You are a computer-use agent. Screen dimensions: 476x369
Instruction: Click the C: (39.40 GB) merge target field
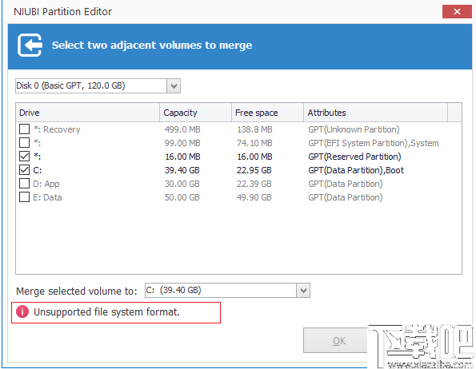coord(227,291)
